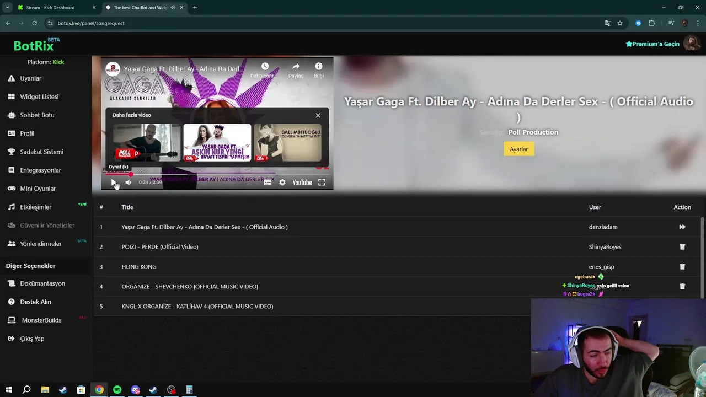
Task: Open a new browser tab
Action: point(195,8)
